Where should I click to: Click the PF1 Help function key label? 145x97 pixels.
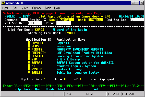17,89
